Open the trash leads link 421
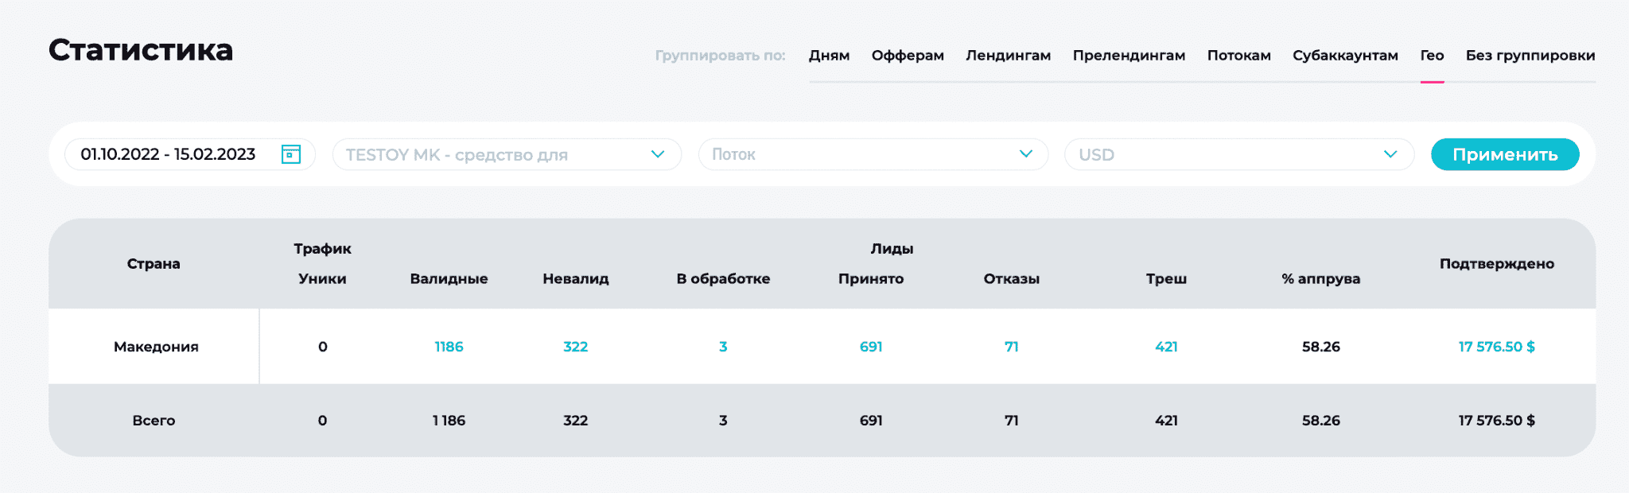Viewport: 1629px width, 493px height. 1166,347
